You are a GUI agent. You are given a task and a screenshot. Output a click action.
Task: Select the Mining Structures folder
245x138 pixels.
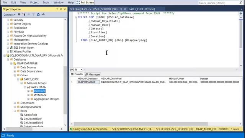tap(31, 107)
